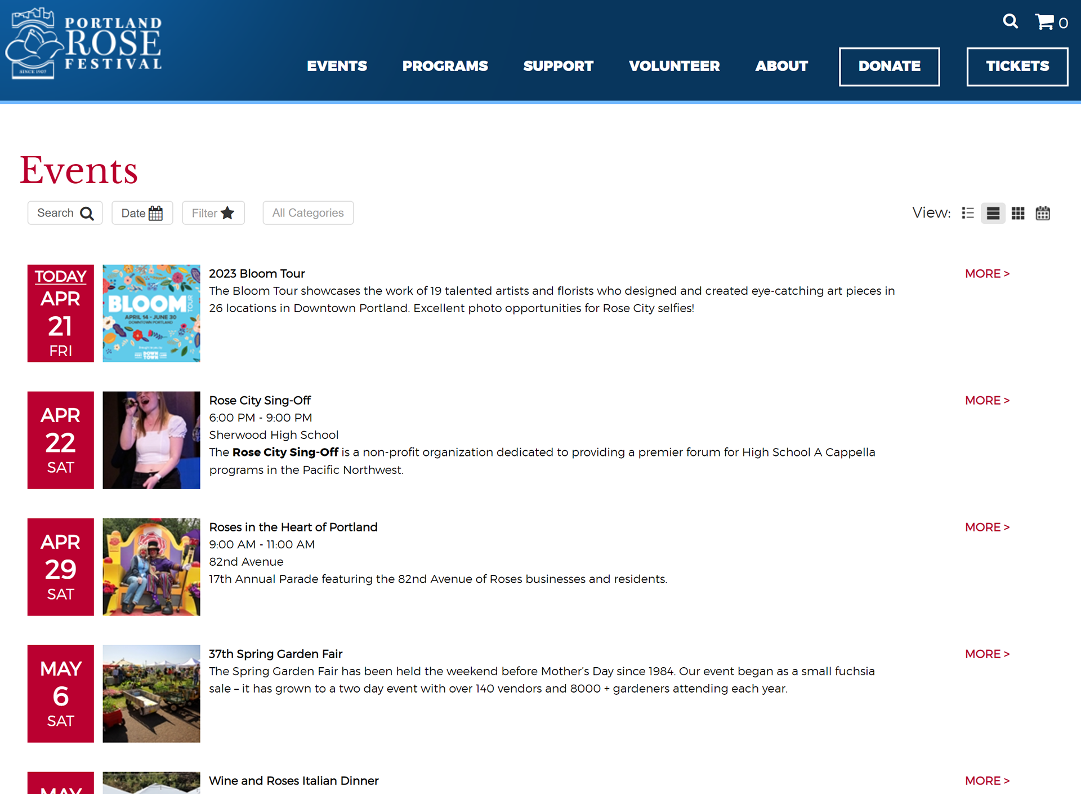
Task: Open the Events menu
Action: click(x=337, y=66)
